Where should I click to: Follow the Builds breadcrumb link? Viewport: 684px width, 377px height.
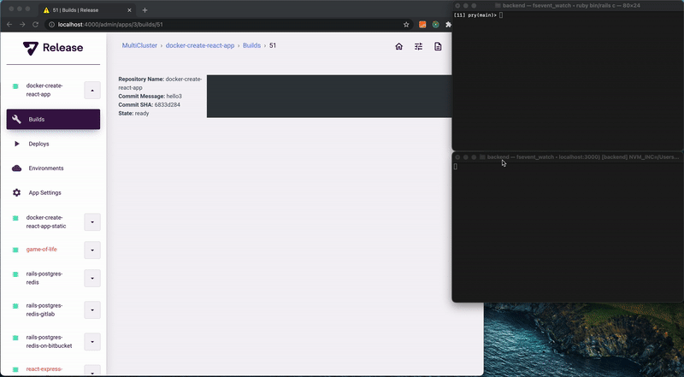[x=251, y=45]
